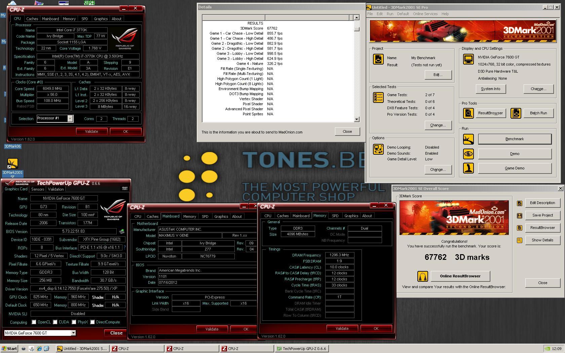
Task: Click scroll up arrow in Details list
Action: point(356,17)
